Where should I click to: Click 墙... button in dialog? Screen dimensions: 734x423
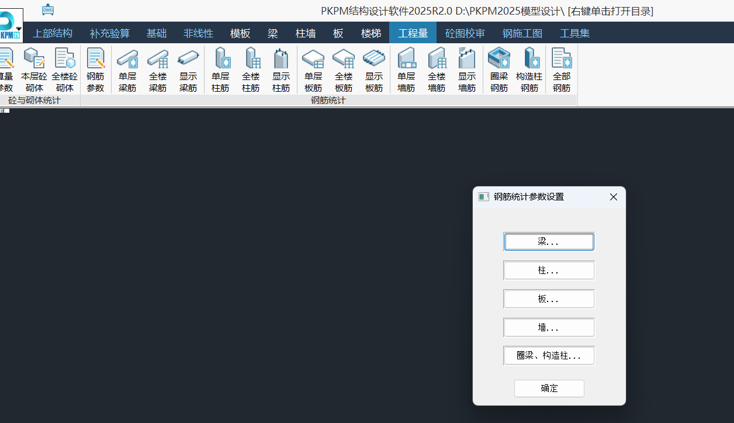[x=549, y=328]
